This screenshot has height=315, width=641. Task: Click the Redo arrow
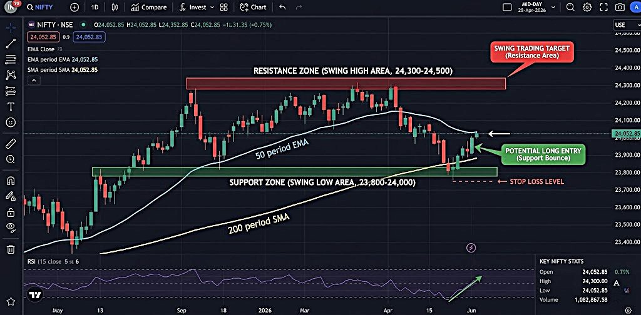pos(299,7)
